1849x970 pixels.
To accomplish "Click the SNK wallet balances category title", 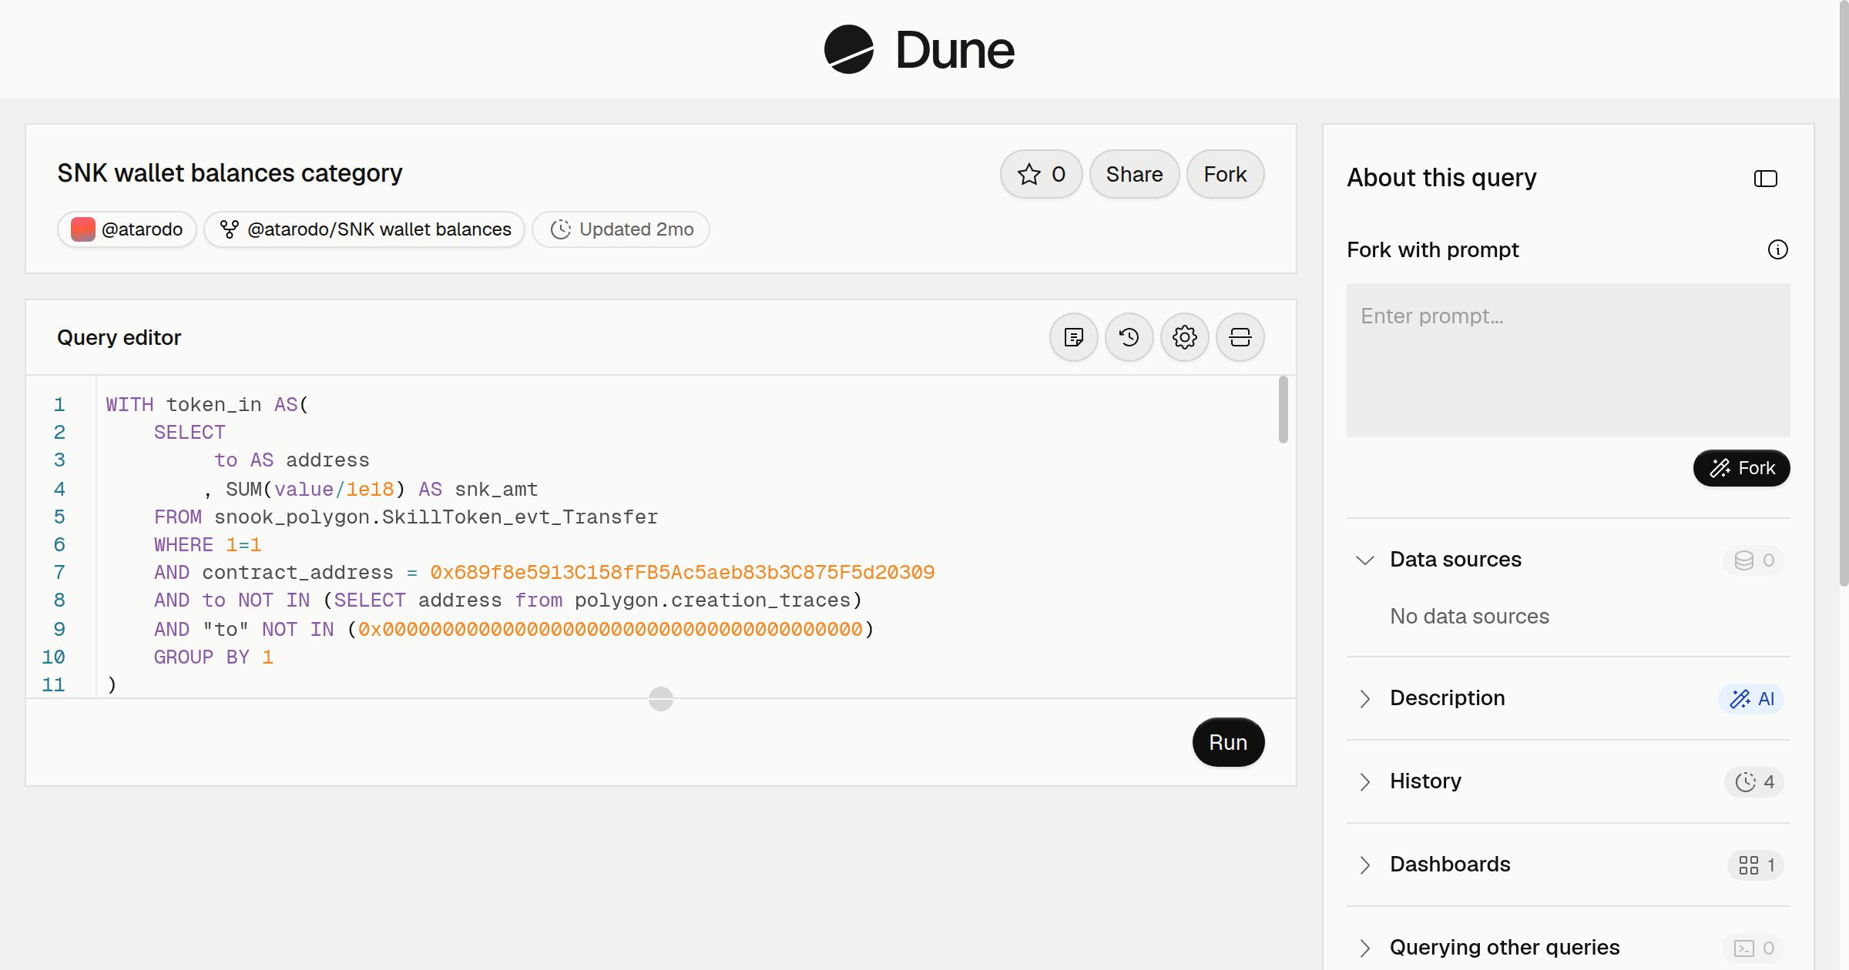I will (x=230, y=173).
